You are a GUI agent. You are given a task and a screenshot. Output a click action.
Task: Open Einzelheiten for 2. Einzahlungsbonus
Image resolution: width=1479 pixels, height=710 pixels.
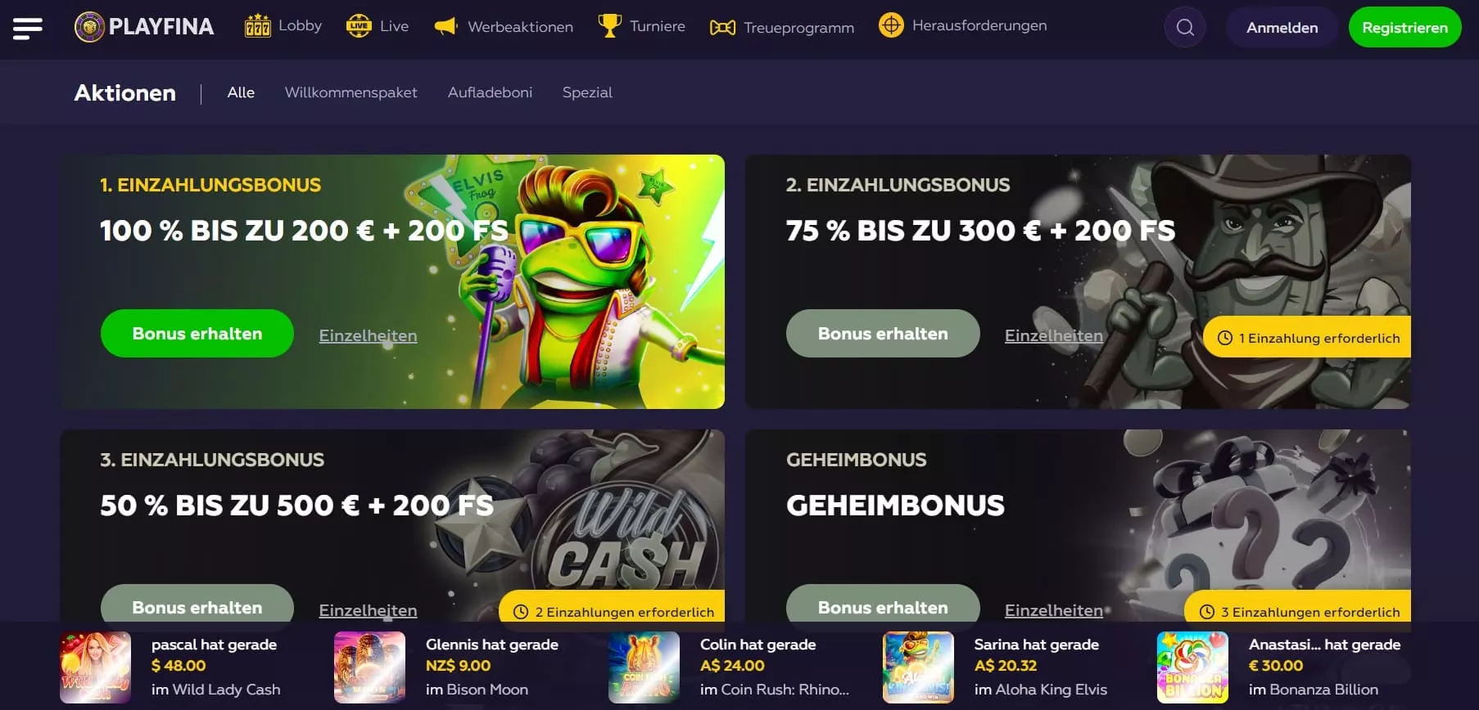(1054, 335)
